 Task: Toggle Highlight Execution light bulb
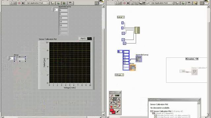[x=132, y=3]
